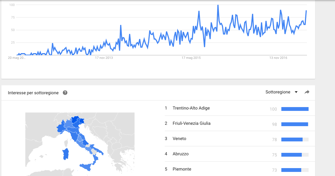This screenshot has height=176, width=335.
Task: Click the darkest Trentino region on the map
Action: (75, 120)
